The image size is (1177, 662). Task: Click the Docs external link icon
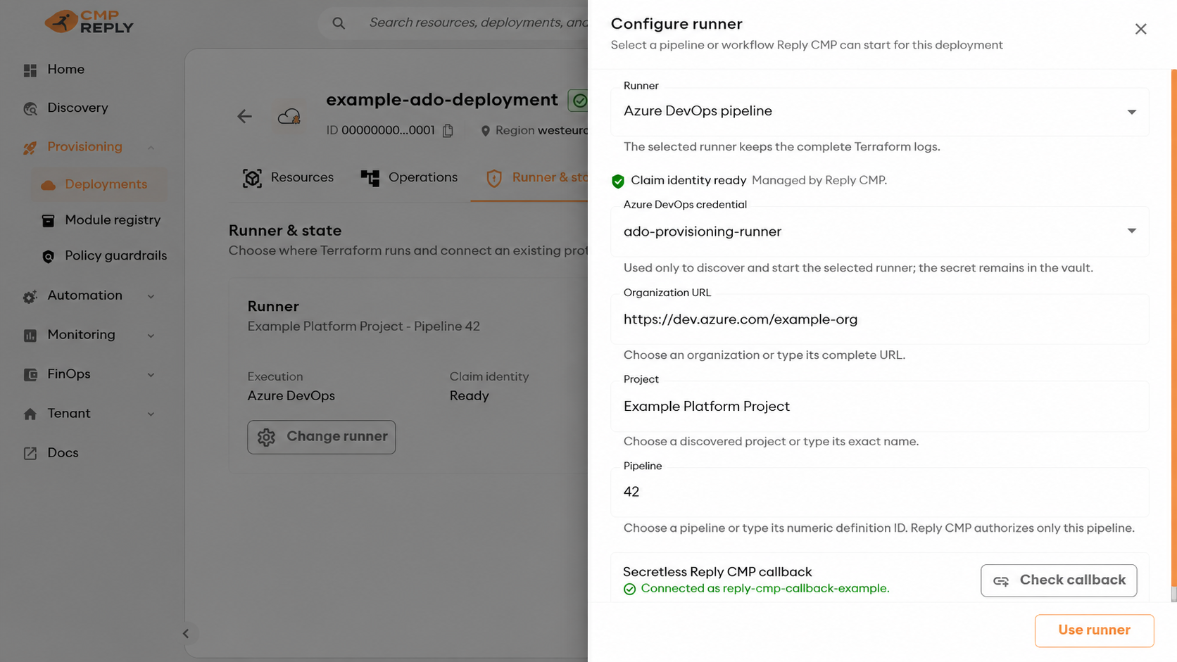[30, 454]
